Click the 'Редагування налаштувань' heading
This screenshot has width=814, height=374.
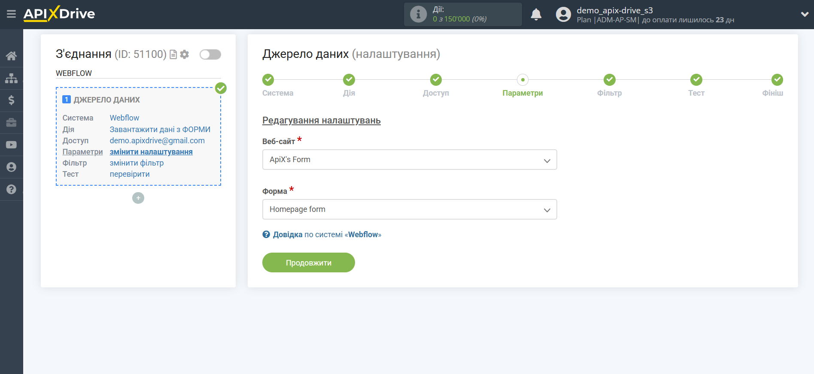[x=322, y=121]
